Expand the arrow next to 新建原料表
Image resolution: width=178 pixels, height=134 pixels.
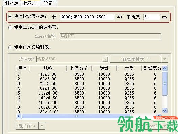(164, 59)
